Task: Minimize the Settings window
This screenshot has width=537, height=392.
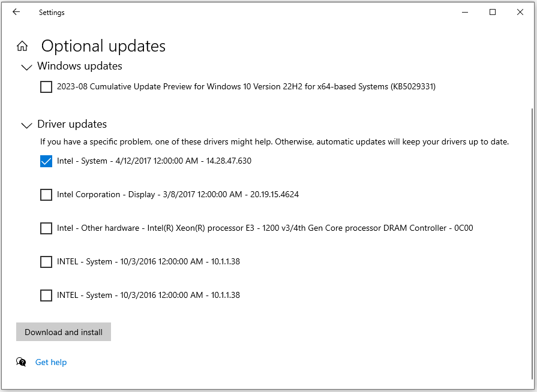Action: [x=465, y=13]
